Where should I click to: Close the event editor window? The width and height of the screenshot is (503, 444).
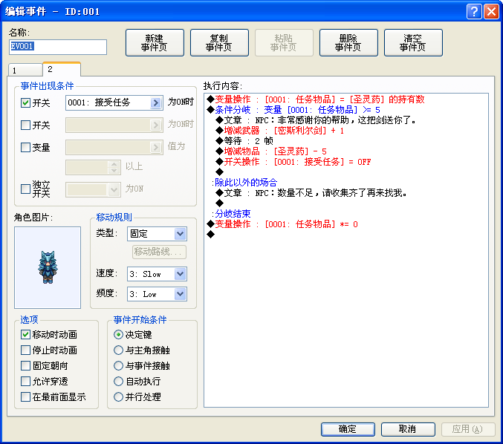[x=491, y=12]
